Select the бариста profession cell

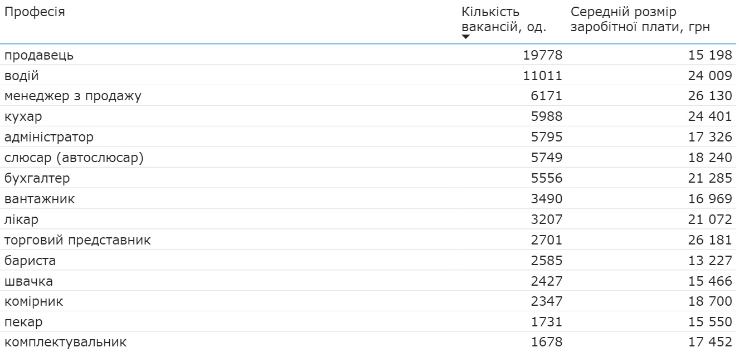coord(30,261)
